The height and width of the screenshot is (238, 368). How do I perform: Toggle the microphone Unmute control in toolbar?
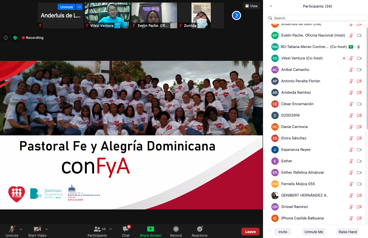coord(12,229)
